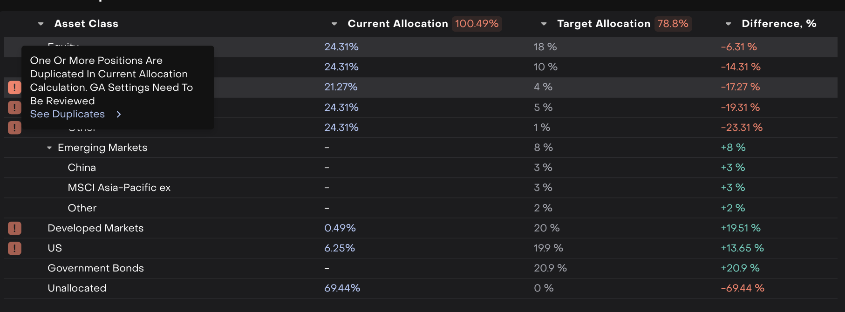Image resolution: width=845 pixels, height=312 pixels.
Task: Click the 78.8% target allocation badge
Action: pos(673,24)
